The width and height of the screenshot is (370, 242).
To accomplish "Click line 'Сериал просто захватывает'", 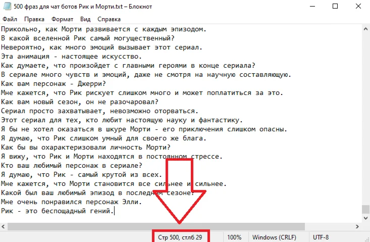I will pyautogui.click(x=99, y=111).
